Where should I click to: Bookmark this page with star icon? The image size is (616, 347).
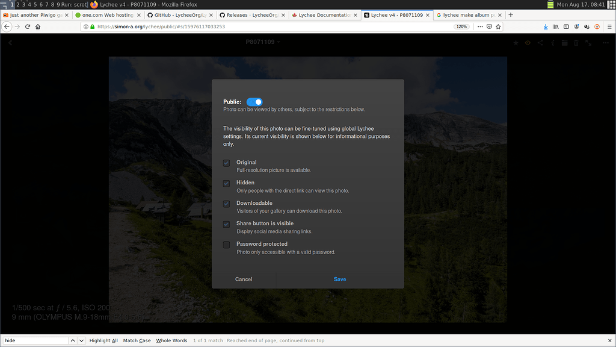coord(499,27)
